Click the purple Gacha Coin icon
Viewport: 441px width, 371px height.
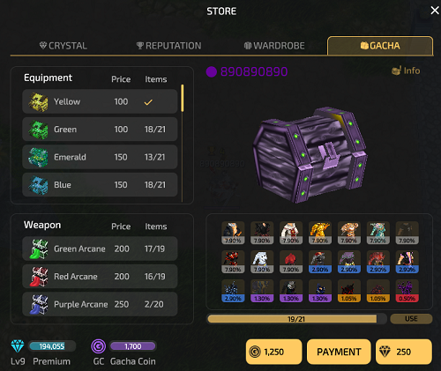click(99, 346)
